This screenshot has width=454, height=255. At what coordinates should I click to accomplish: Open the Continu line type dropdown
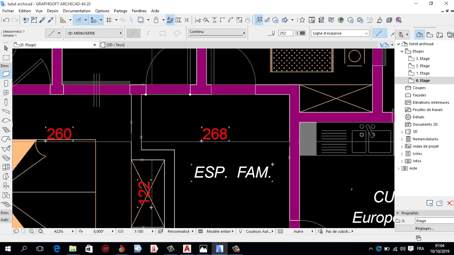[x=217, y=33]
